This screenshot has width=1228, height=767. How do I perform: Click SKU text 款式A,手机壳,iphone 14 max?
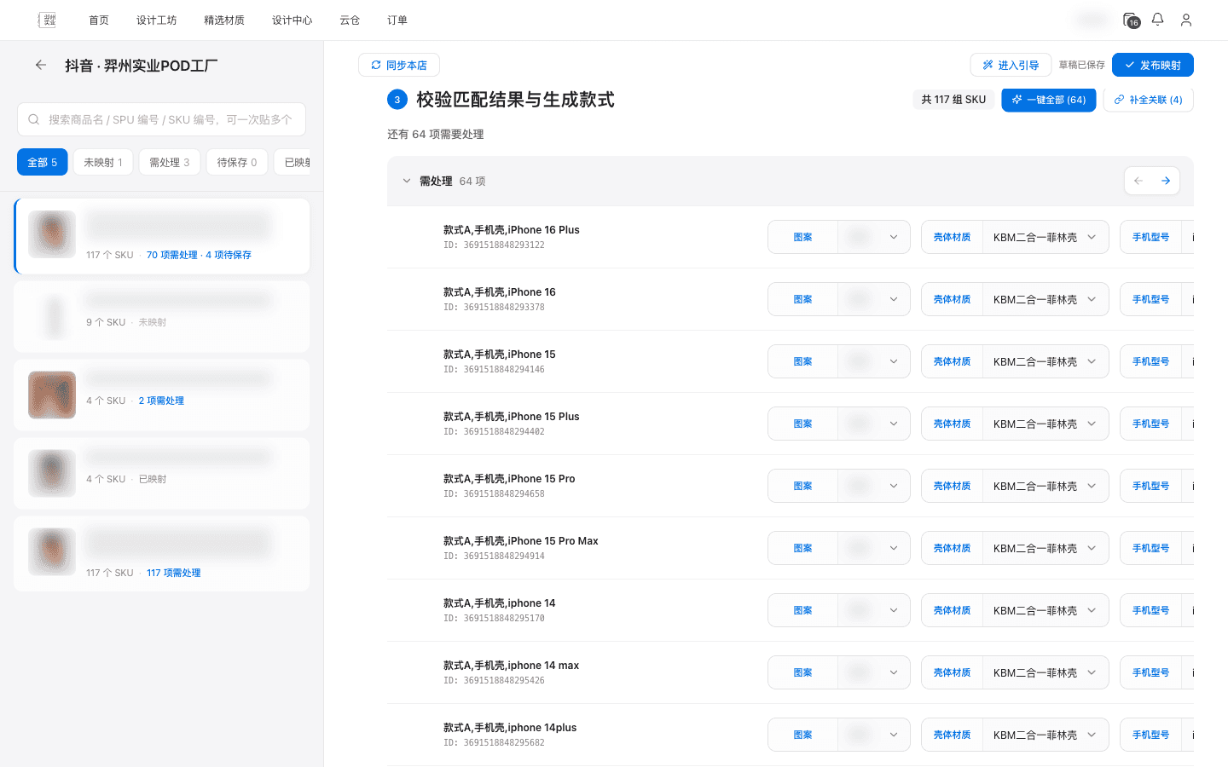(x=511, y=666)
